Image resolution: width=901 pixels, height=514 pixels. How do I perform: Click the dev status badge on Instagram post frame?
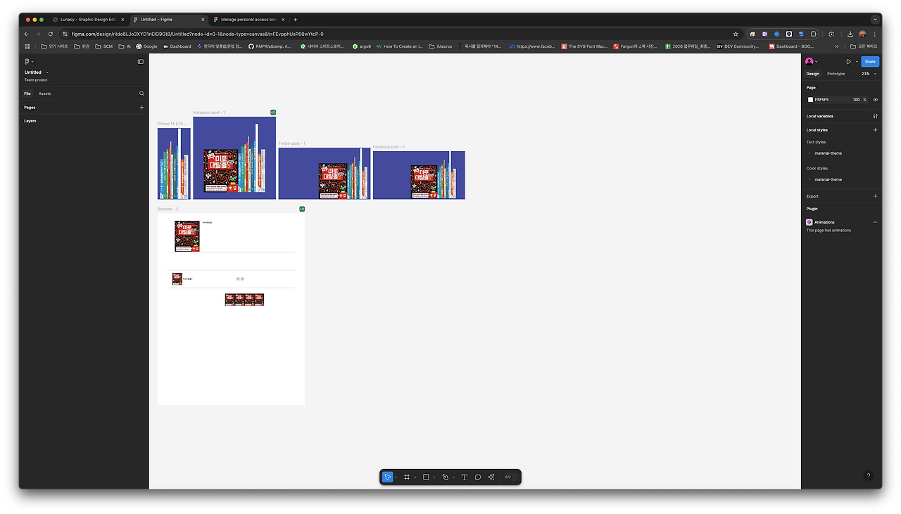(273, 113)
